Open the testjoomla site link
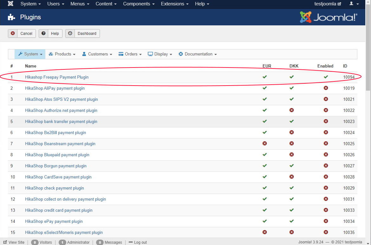 click(x=328, y=4)
